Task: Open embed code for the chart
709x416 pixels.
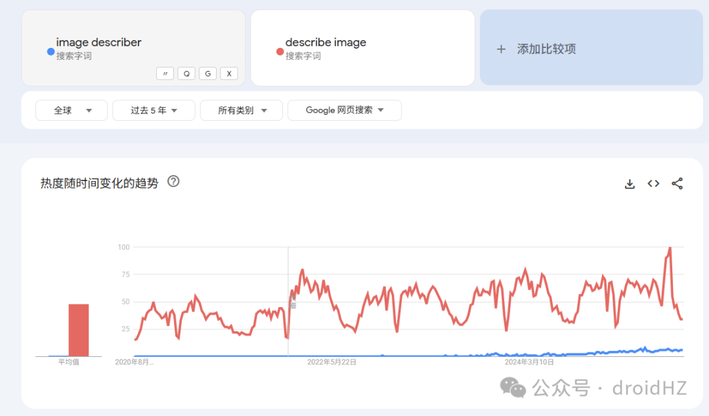Action: tap(653, 184)
